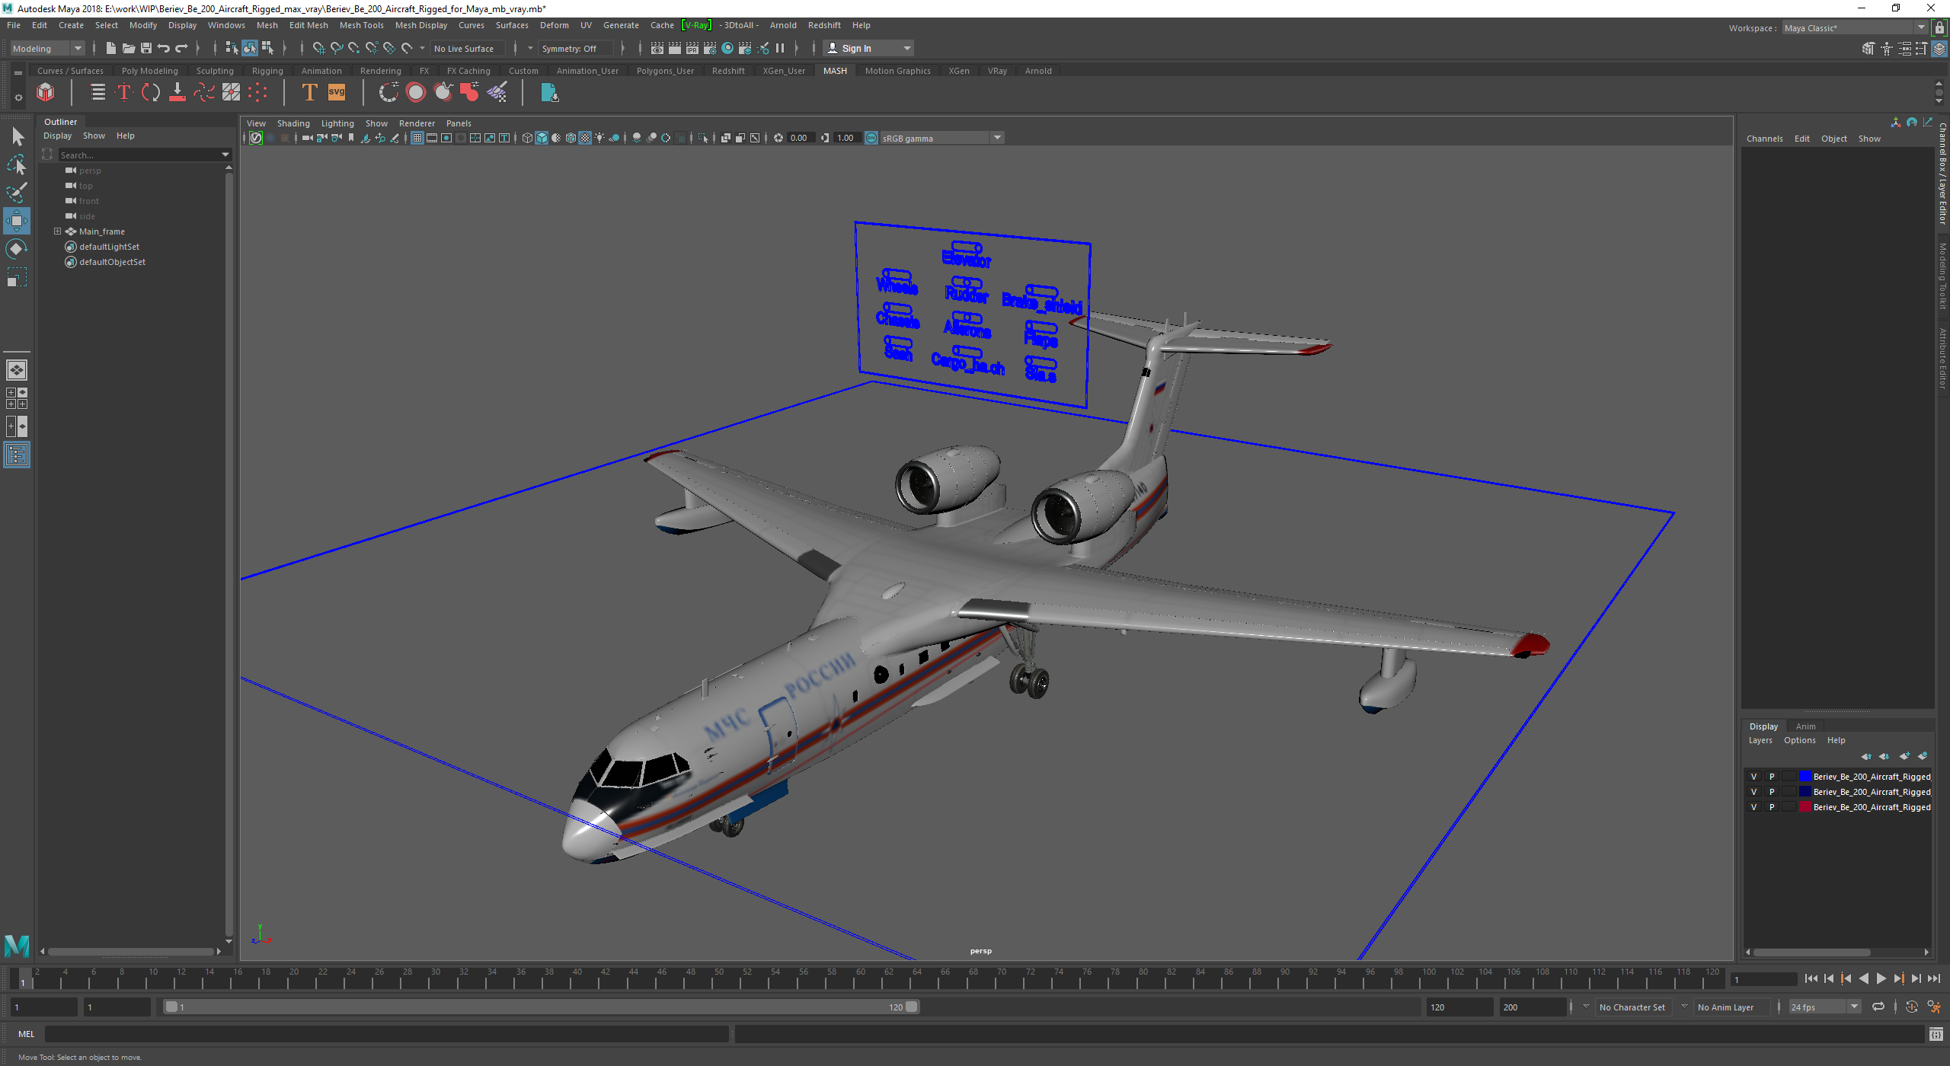Open Render Settings clapperboard gear icon
The width and height of the screenshot is (1950, 1066).
coord(709,48)
